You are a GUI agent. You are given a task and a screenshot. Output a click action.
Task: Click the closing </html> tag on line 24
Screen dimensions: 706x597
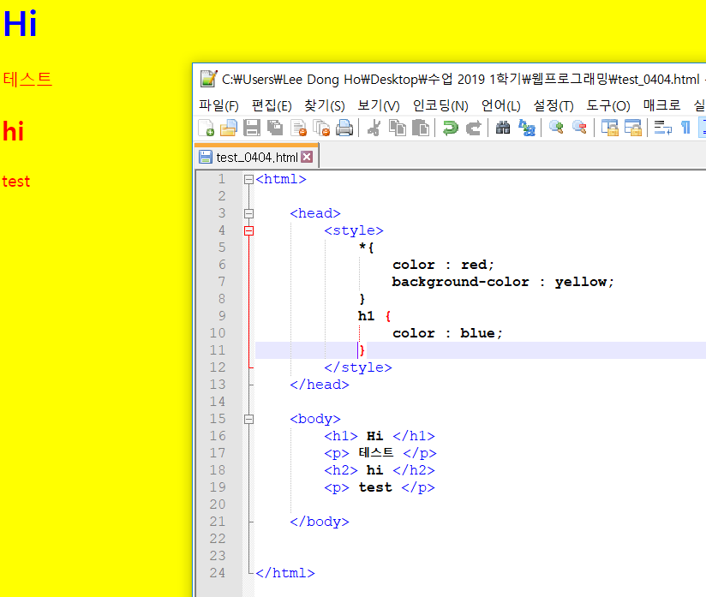(285, 573)
